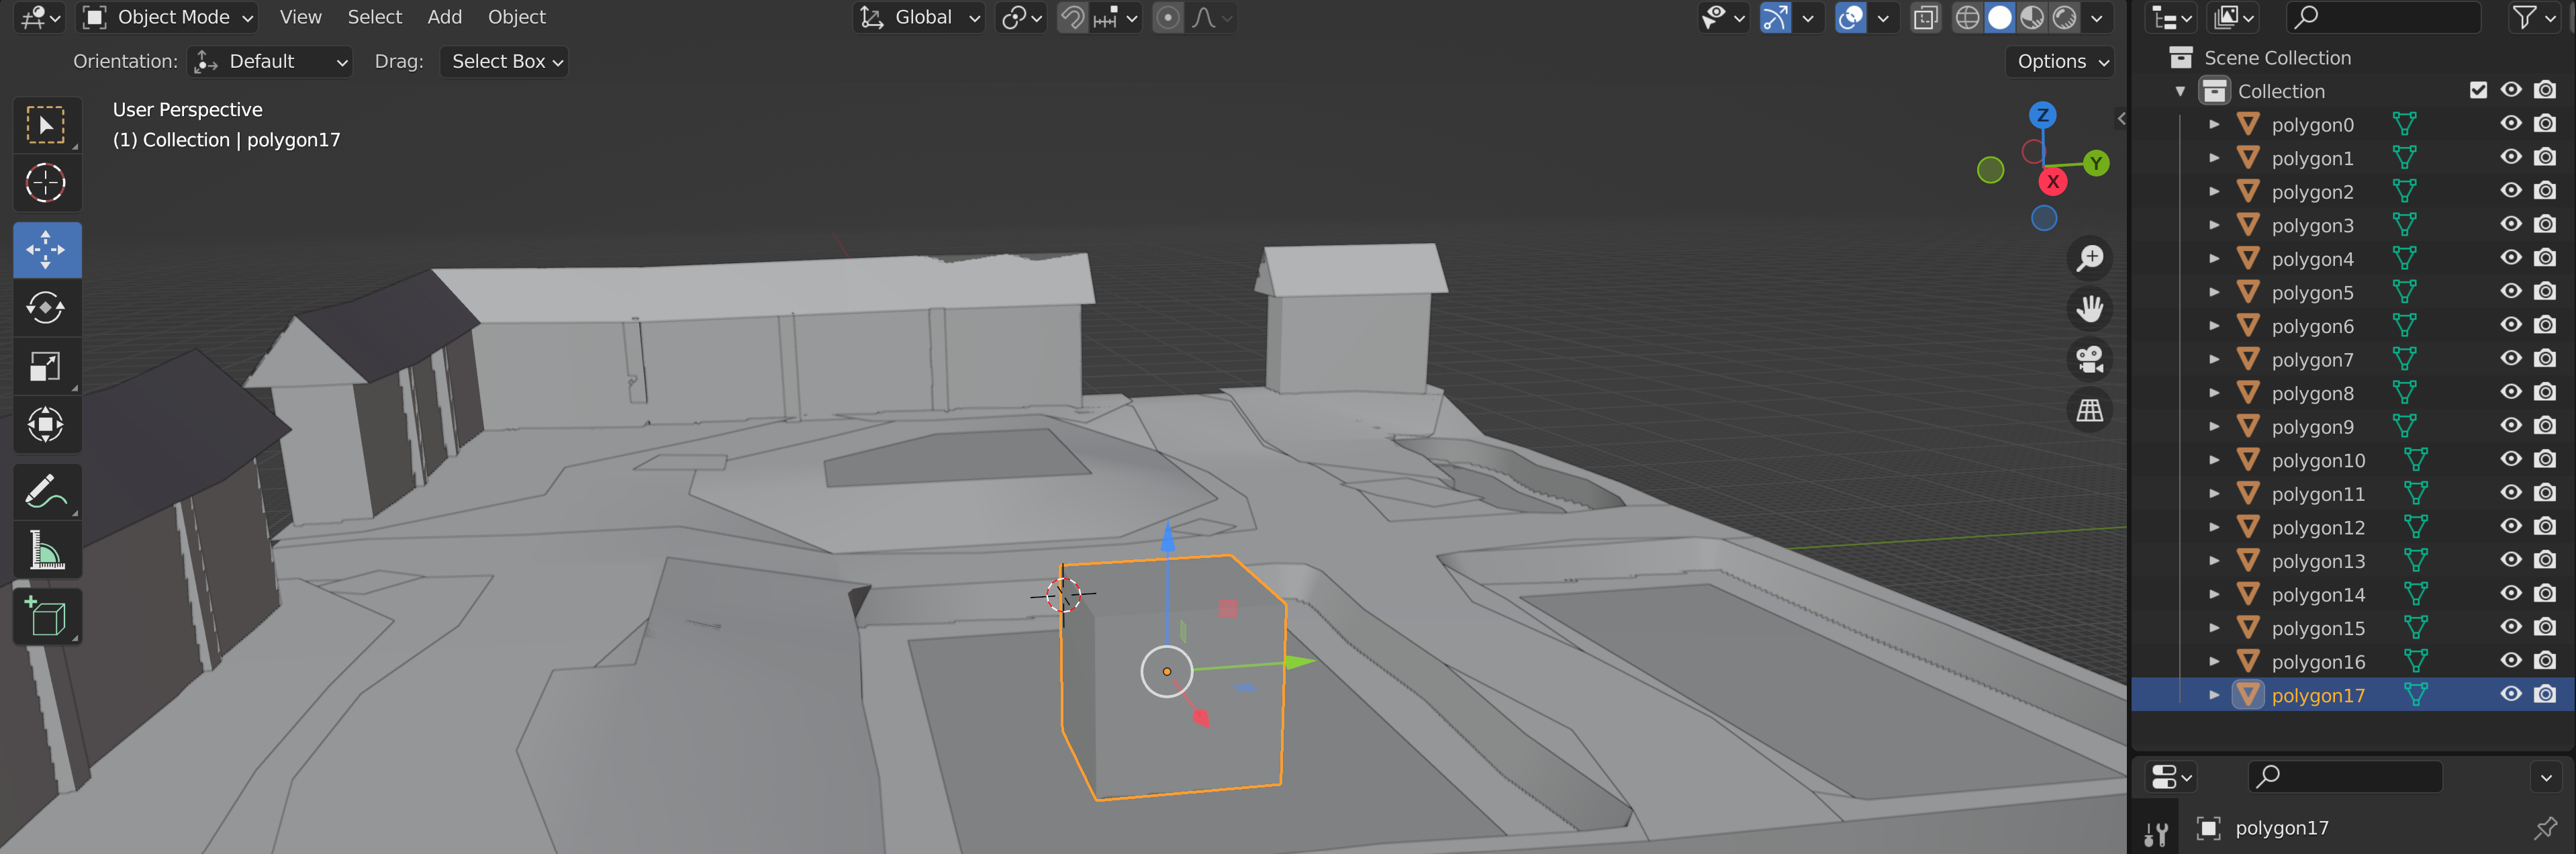2576x854 pixels.
Task: Switch to orthographic grid view icon
Action: click(2089, 410)
